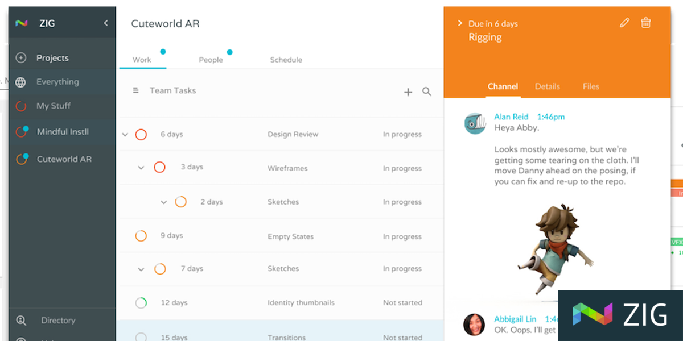Click the trash delete icon in Rigging header
This screenshot has width=683, height=341.
pos(646,23)
